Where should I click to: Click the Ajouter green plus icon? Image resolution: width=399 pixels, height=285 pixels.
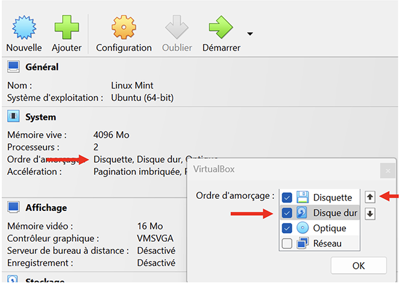66,27
